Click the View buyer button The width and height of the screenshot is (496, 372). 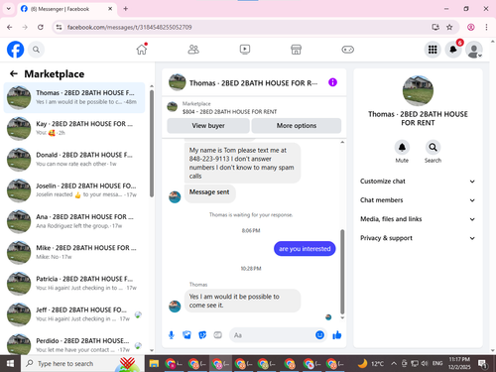point(208,126)
